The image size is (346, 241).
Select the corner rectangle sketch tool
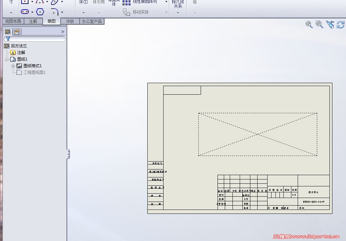pos(25,2)
